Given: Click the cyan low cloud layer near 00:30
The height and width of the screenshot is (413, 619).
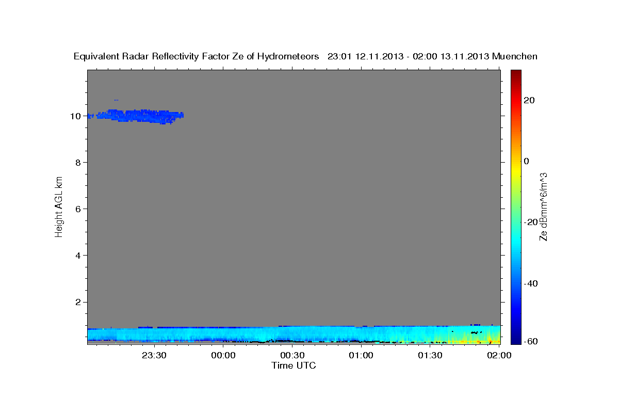Looking at the screenshot, I should [x=292, y=333].
